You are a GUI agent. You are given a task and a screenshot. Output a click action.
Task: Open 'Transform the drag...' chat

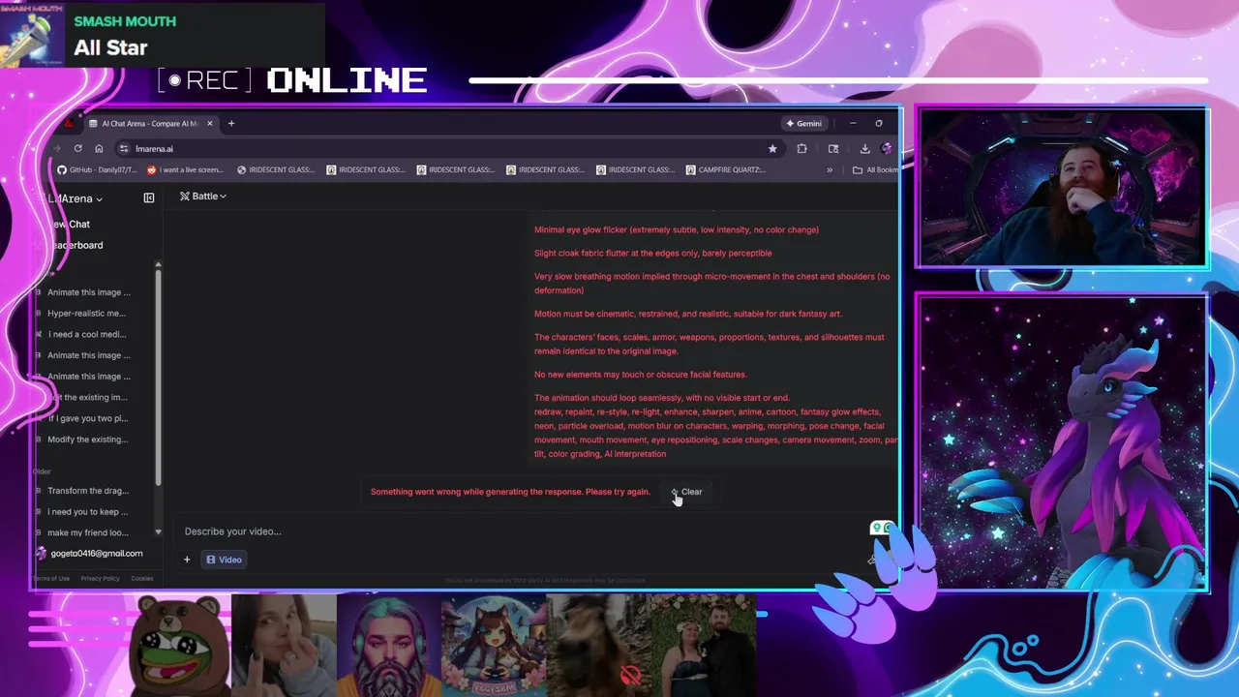[x=87, y=491]
